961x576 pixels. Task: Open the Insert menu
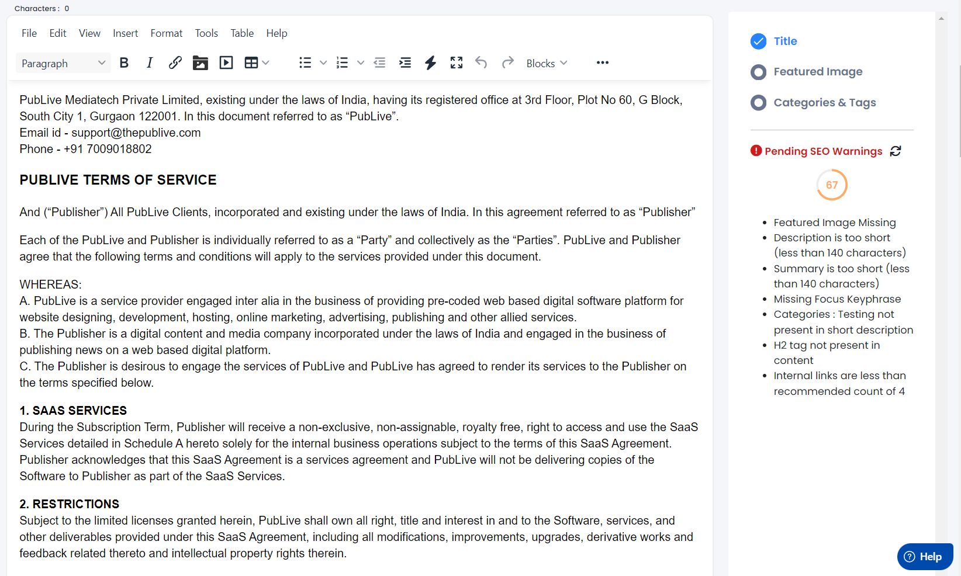126,33
